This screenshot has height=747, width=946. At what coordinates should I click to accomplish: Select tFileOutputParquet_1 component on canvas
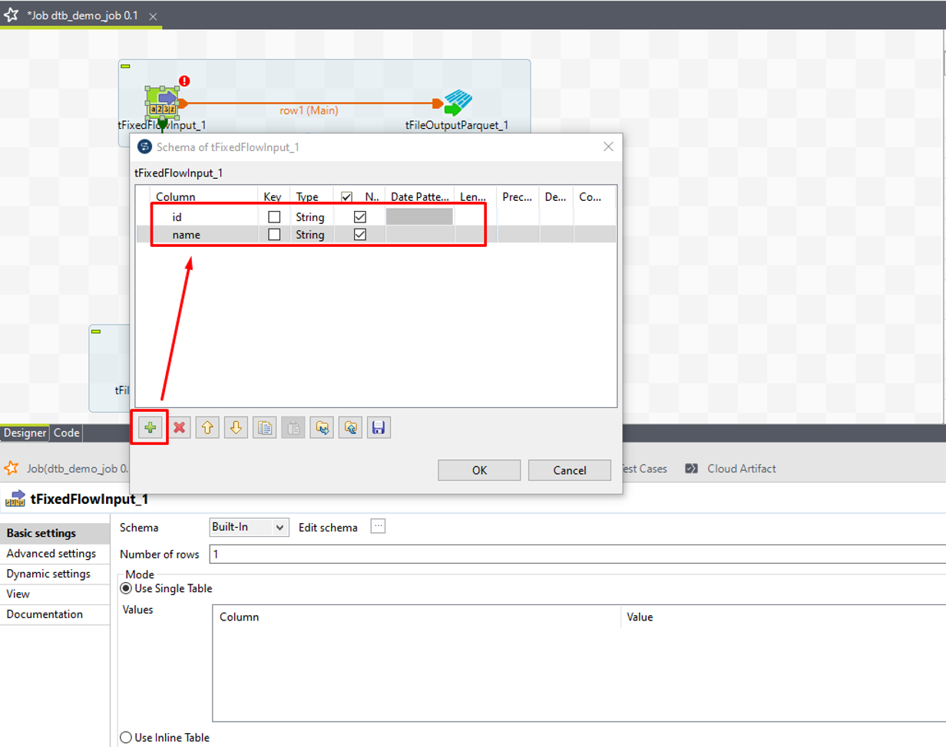[x=458, y=104]
